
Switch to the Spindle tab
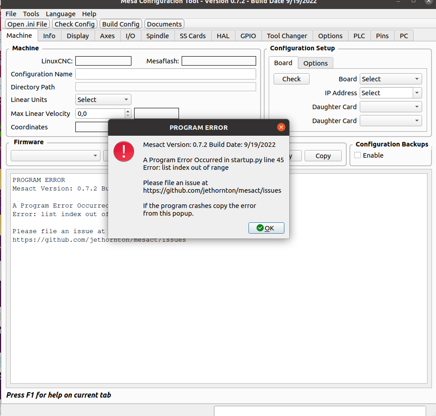point(157,35)
